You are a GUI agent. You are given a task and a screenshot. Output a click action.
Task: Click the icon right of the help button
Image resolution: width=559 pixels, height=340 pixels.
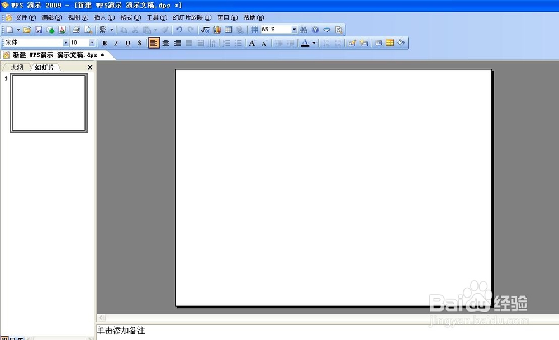coord(327,30)
